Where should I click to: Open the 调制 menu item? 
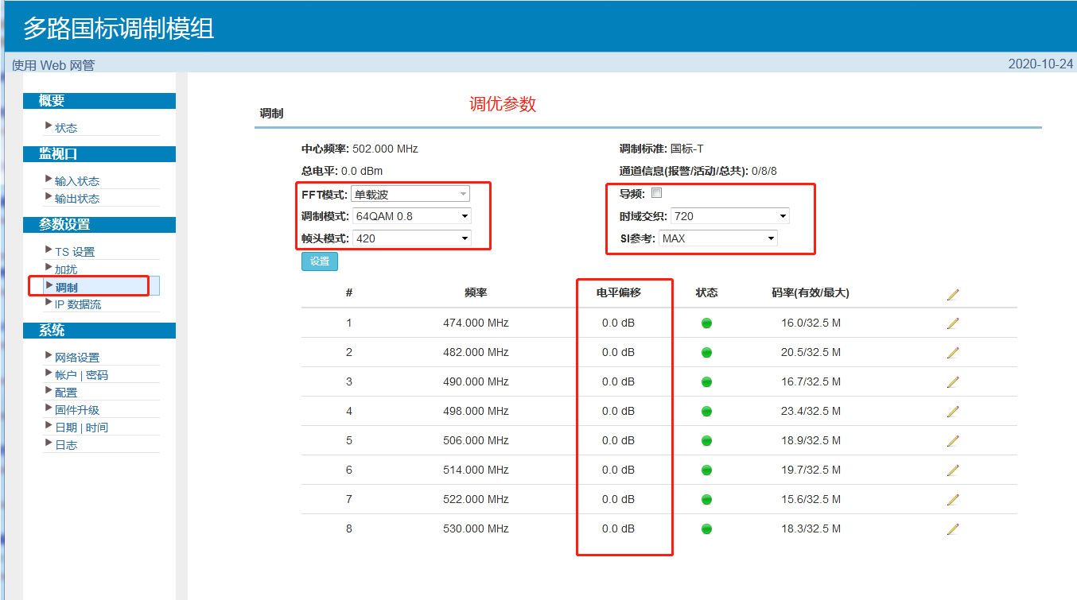tap(67, 287)
